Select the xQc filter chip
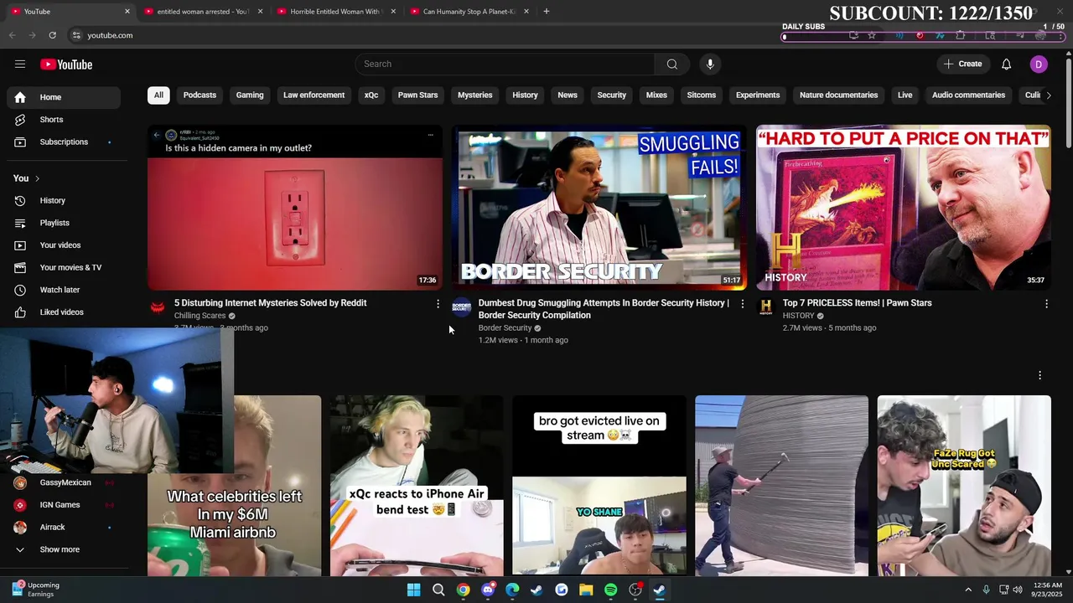 pyautogui.click(x=371, y=95)
